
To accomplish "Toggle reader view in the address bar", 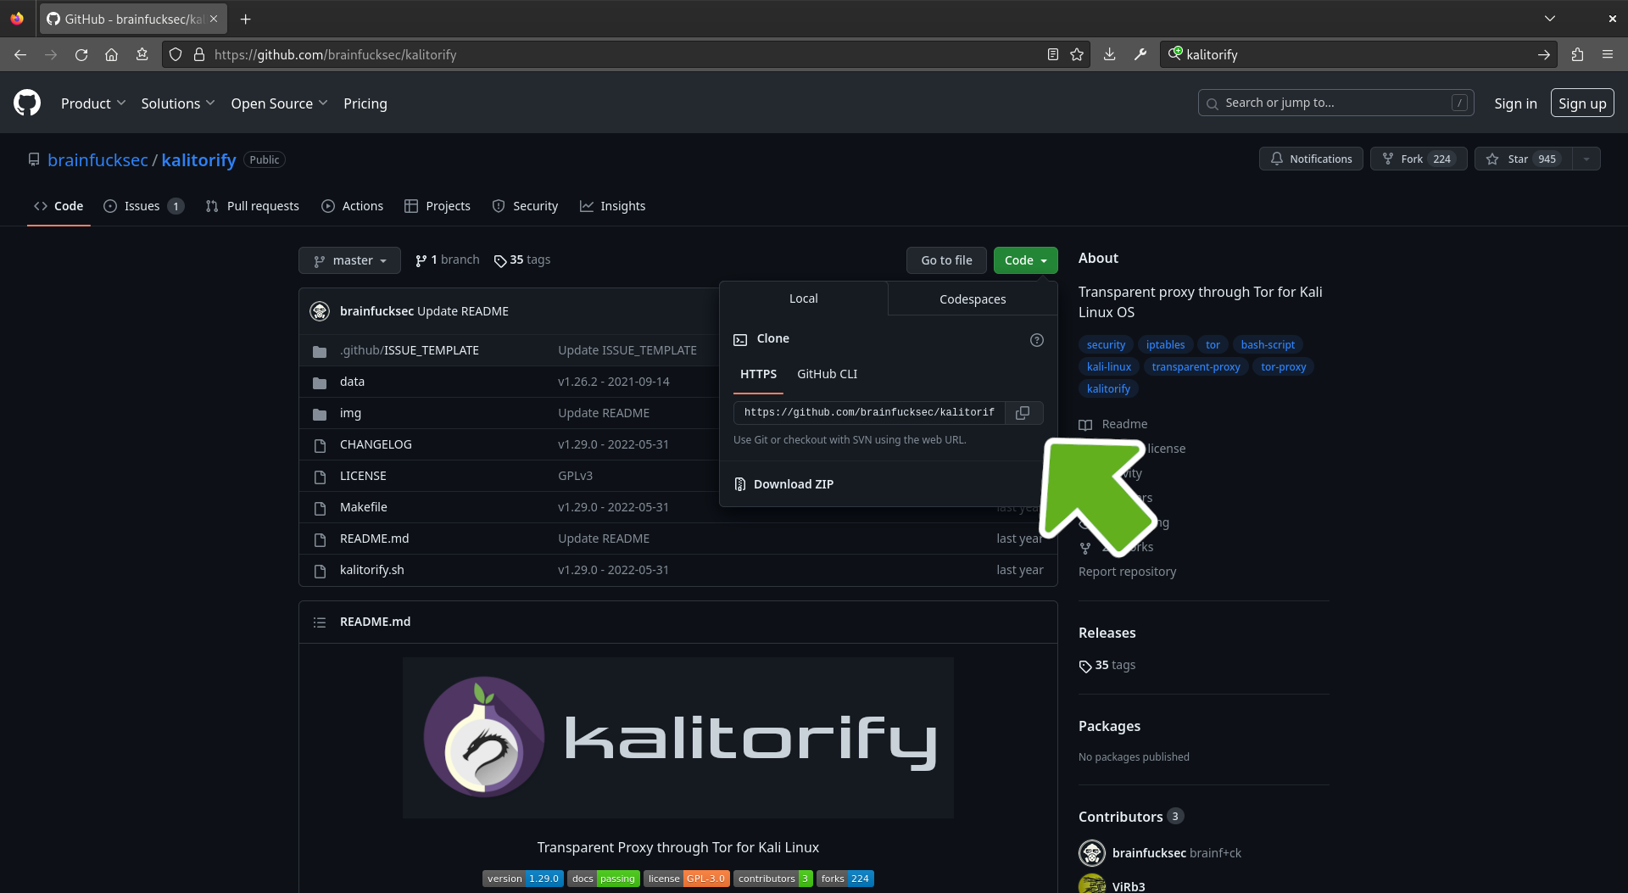I will [x=1052, y=54].
